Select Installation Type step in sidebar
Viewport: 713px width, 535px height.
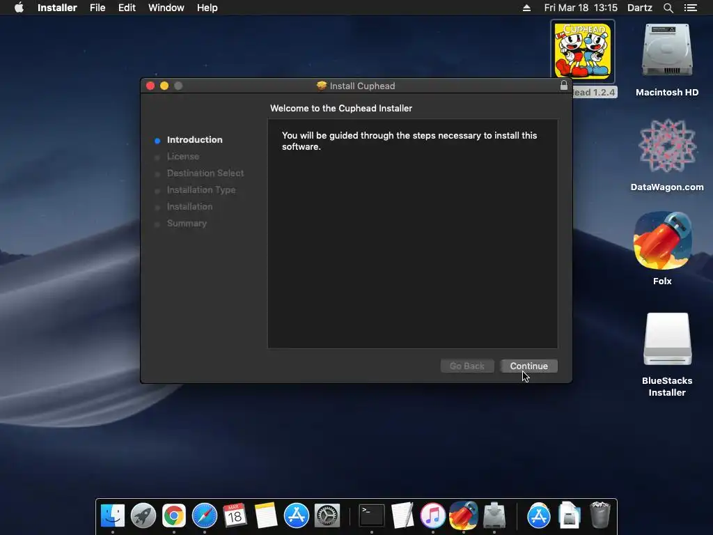(201, 189)
